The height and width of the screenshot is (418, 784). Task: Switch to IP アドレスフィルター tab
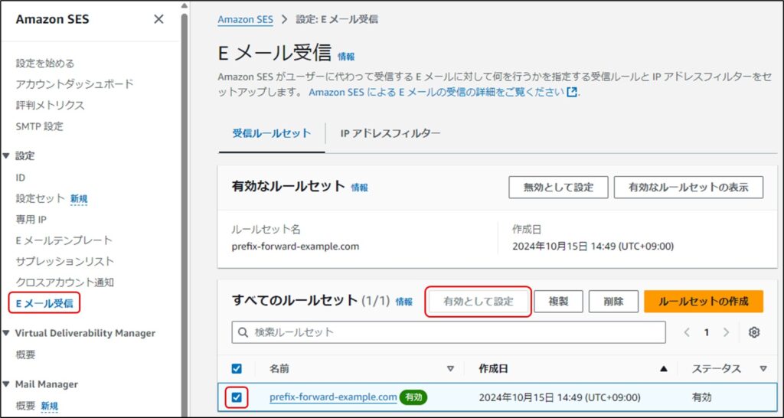coord(390,133)
